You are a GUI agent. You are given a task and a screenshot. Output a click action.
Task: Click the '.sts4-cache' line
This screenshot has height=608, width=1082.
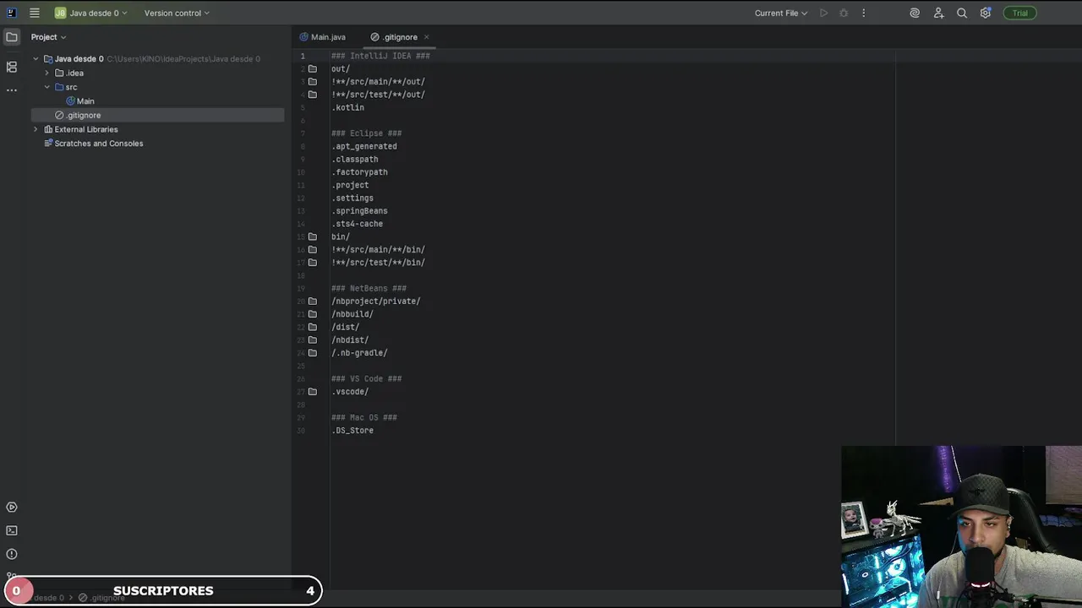point(357,224)
